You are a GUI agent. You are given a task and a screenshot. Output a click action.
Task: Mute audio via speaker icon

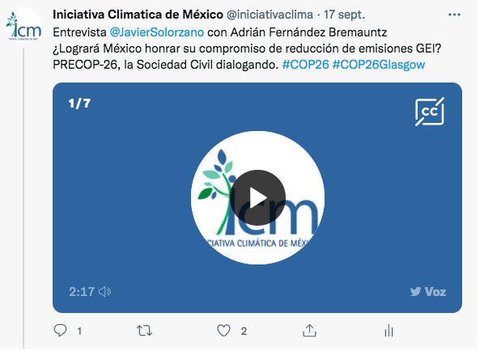[105, 291]
